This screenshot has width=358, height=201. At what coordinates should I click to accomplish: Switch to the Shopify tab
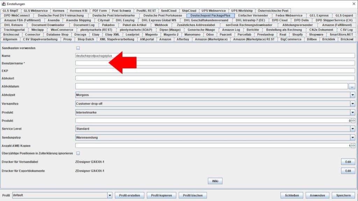pos(298,34)
